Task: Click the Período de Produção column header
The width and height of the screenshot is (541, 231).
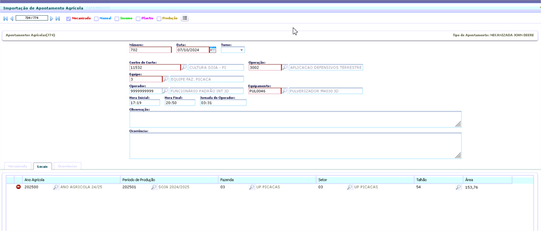Action: tap(169, 180)
